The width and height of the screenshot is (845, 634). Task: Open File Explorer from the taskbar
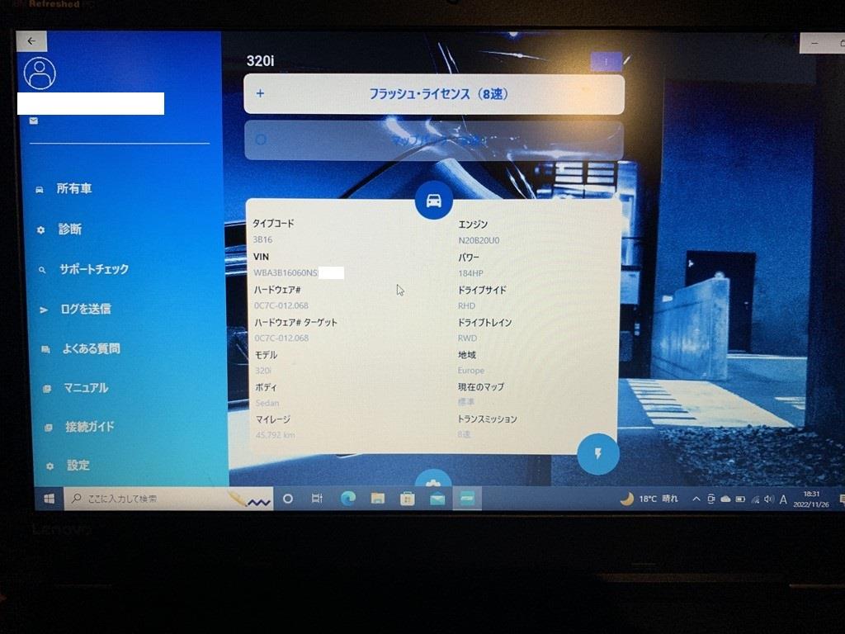[378, 499]
